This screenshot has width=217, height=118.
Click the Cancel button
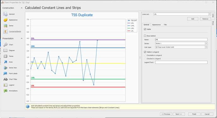(207, 114)
